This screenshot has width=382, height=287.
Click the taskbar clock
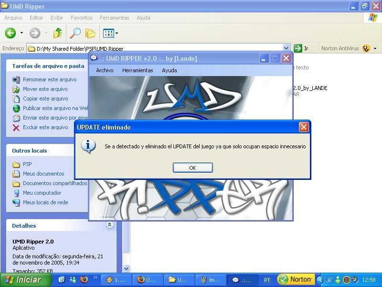(369, 280)
